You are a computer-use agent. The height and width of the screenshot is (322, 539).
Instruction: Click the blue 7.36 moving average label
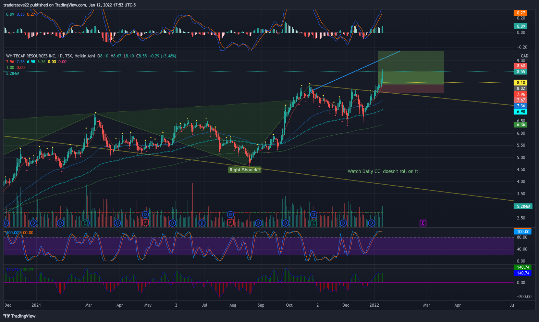point(521,106)
